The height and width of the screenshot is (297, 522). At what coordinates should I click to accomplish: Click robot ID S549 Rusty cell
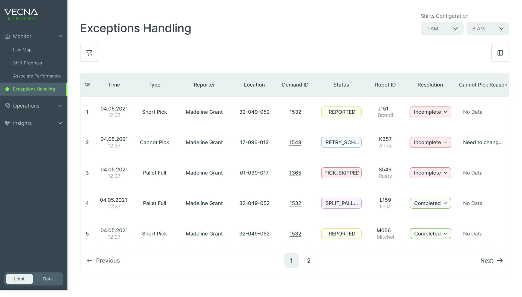tap(385, 173)
